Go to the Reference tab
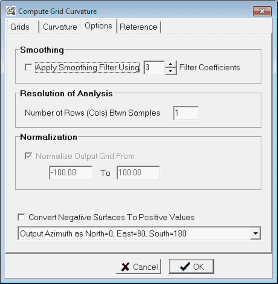Viewport: 278px width, 284px height. pyautogui.click(x=138, y=27)
